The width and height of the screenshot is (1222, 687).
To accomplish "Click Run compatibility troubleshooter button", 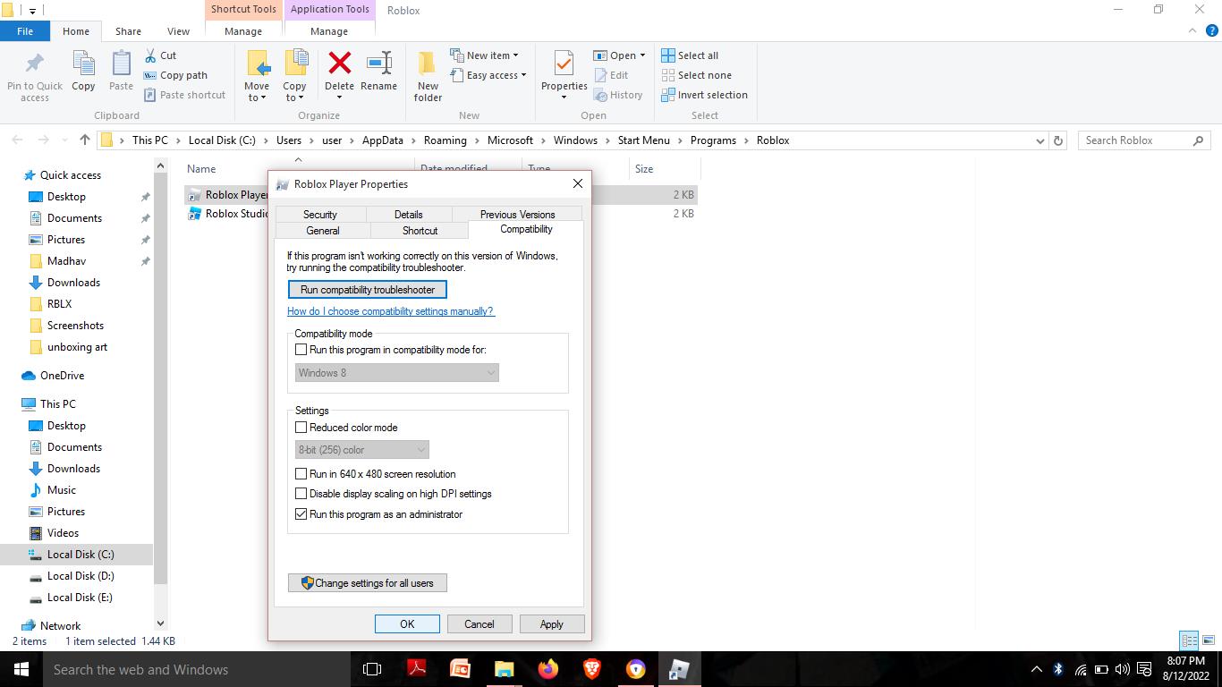I will pos(367,290).
